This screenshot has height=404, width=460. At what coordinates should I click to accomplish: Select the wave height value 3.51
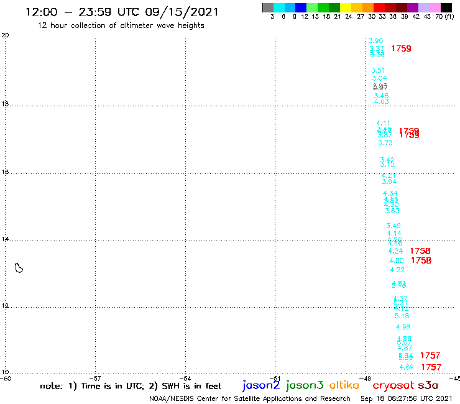[378, 70]
